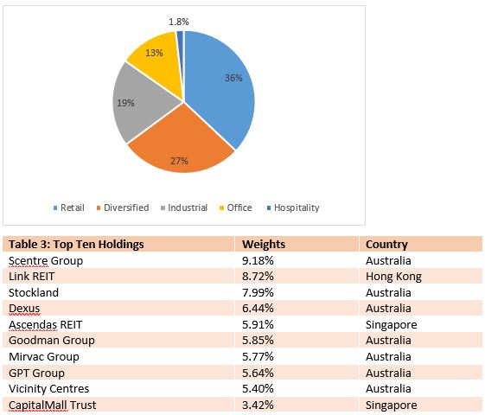Click the 1.8% data label
The image size is (485, 415).
pos(179,22)
